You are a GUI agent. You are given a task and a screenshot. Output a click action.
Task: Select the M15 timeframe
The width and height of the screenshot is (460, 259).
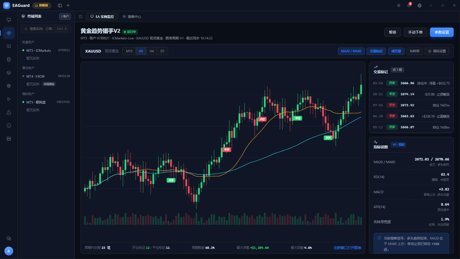click(x=129, y=51)
